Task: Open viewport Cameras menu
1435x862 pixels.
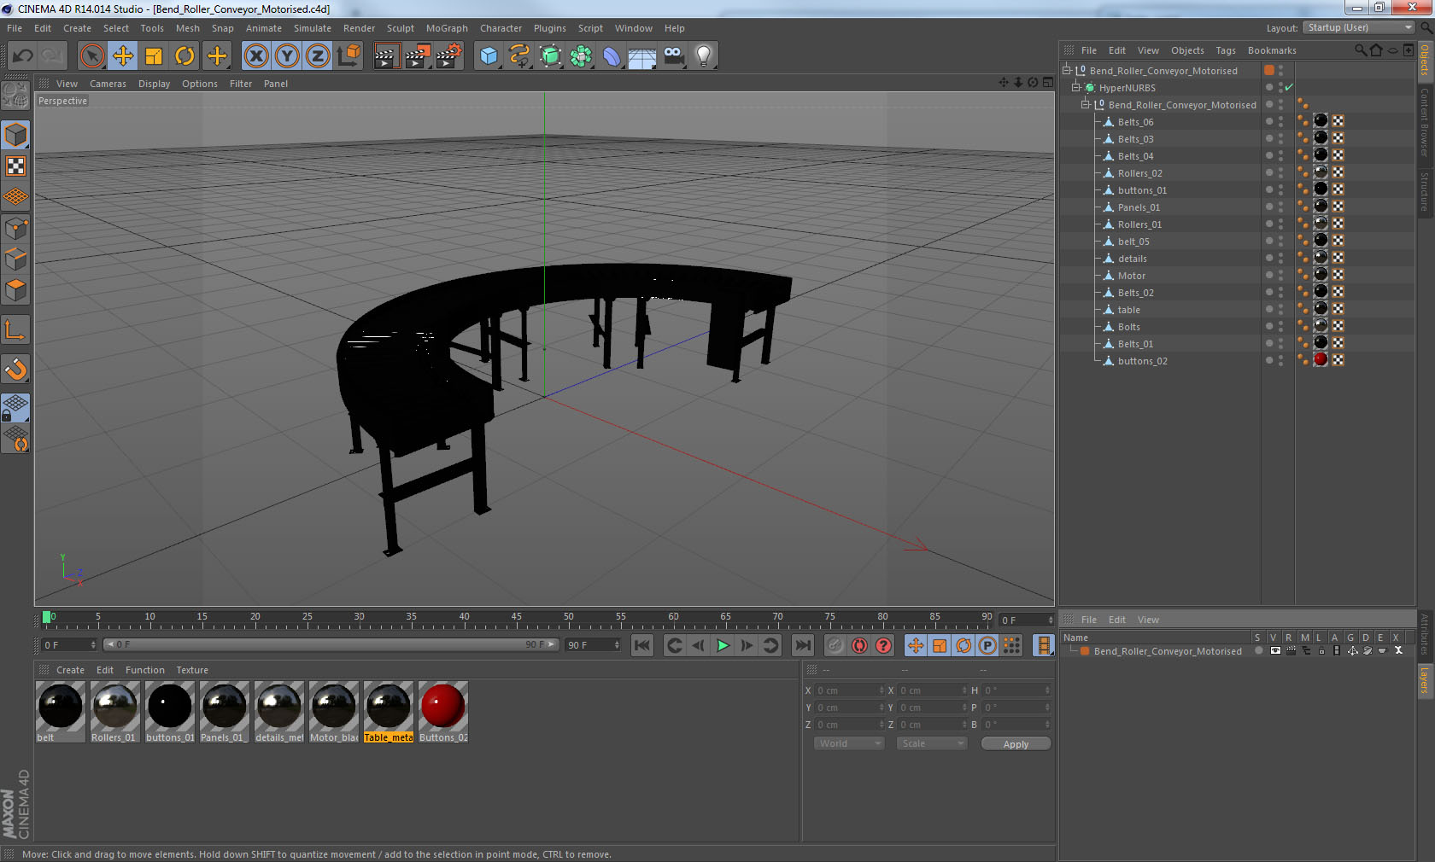Action: point(108,84)
